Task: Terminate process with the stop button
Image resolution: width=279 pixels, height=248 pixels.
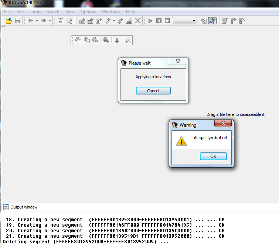Action: (167, 21)
